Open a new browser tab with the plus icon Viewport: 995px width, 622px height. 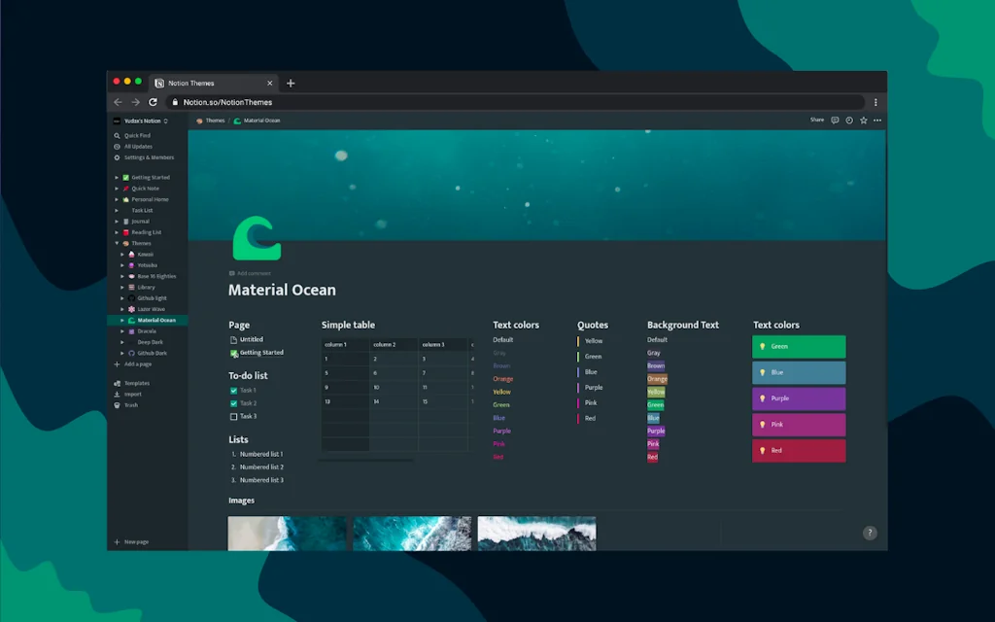click(x=291, y=84)
